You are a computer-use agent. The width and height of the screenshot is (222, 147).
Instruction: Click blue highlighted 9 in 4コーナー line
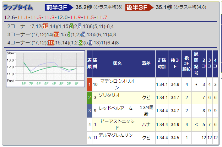pyautogui.click(x=91, y=43)
